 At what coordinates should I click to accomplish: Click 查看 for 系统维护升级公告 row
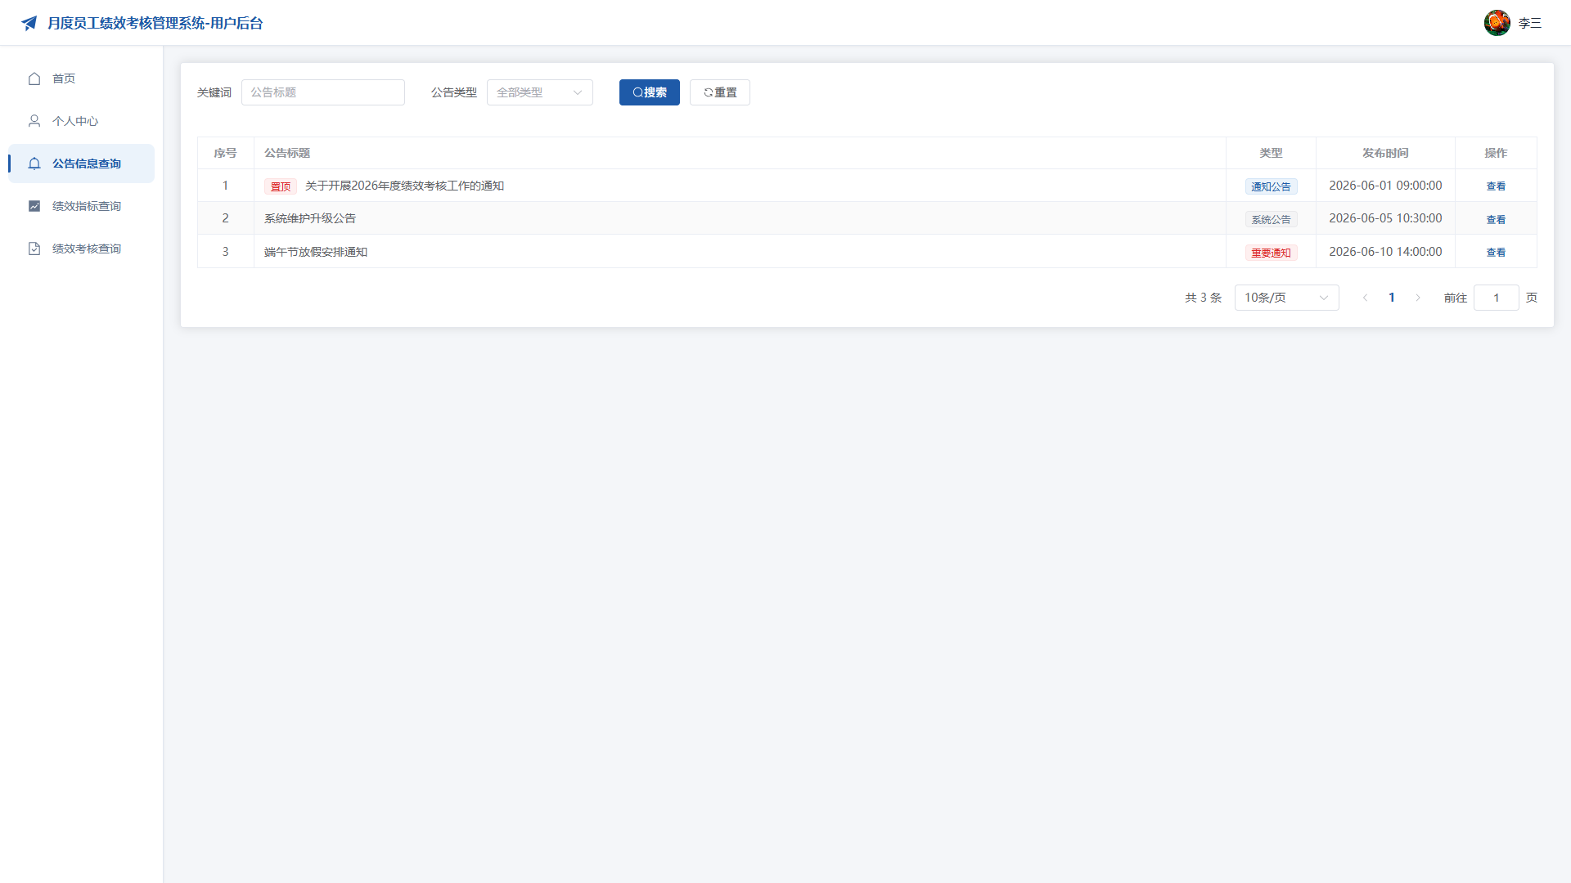1496,219
